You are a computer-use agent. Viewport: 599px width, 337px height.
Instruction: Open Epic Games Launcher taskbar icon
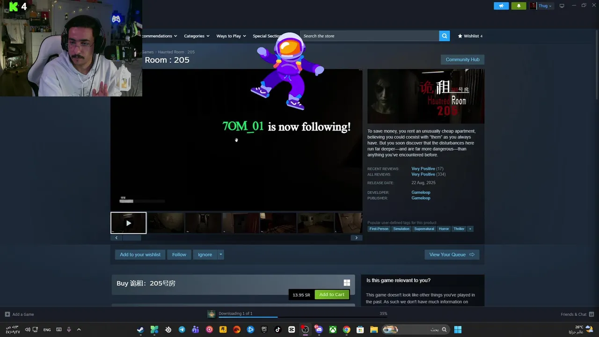pos(264,330)
